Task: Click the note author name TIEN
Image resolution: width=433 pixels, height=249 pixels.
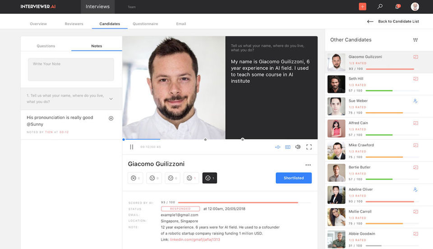Action: (x=49, y=132)
